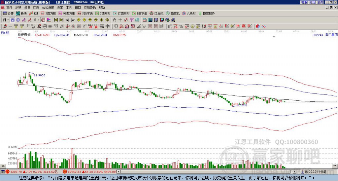This screenshot has height=181, width=338.
Task: Click the calendar date icon
Action: coord(145,20)
